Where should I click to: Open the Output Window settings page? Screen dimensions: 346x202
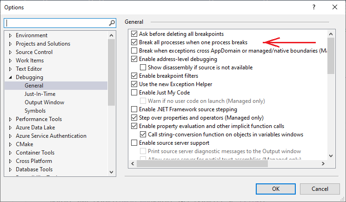(x=44, y=102)
